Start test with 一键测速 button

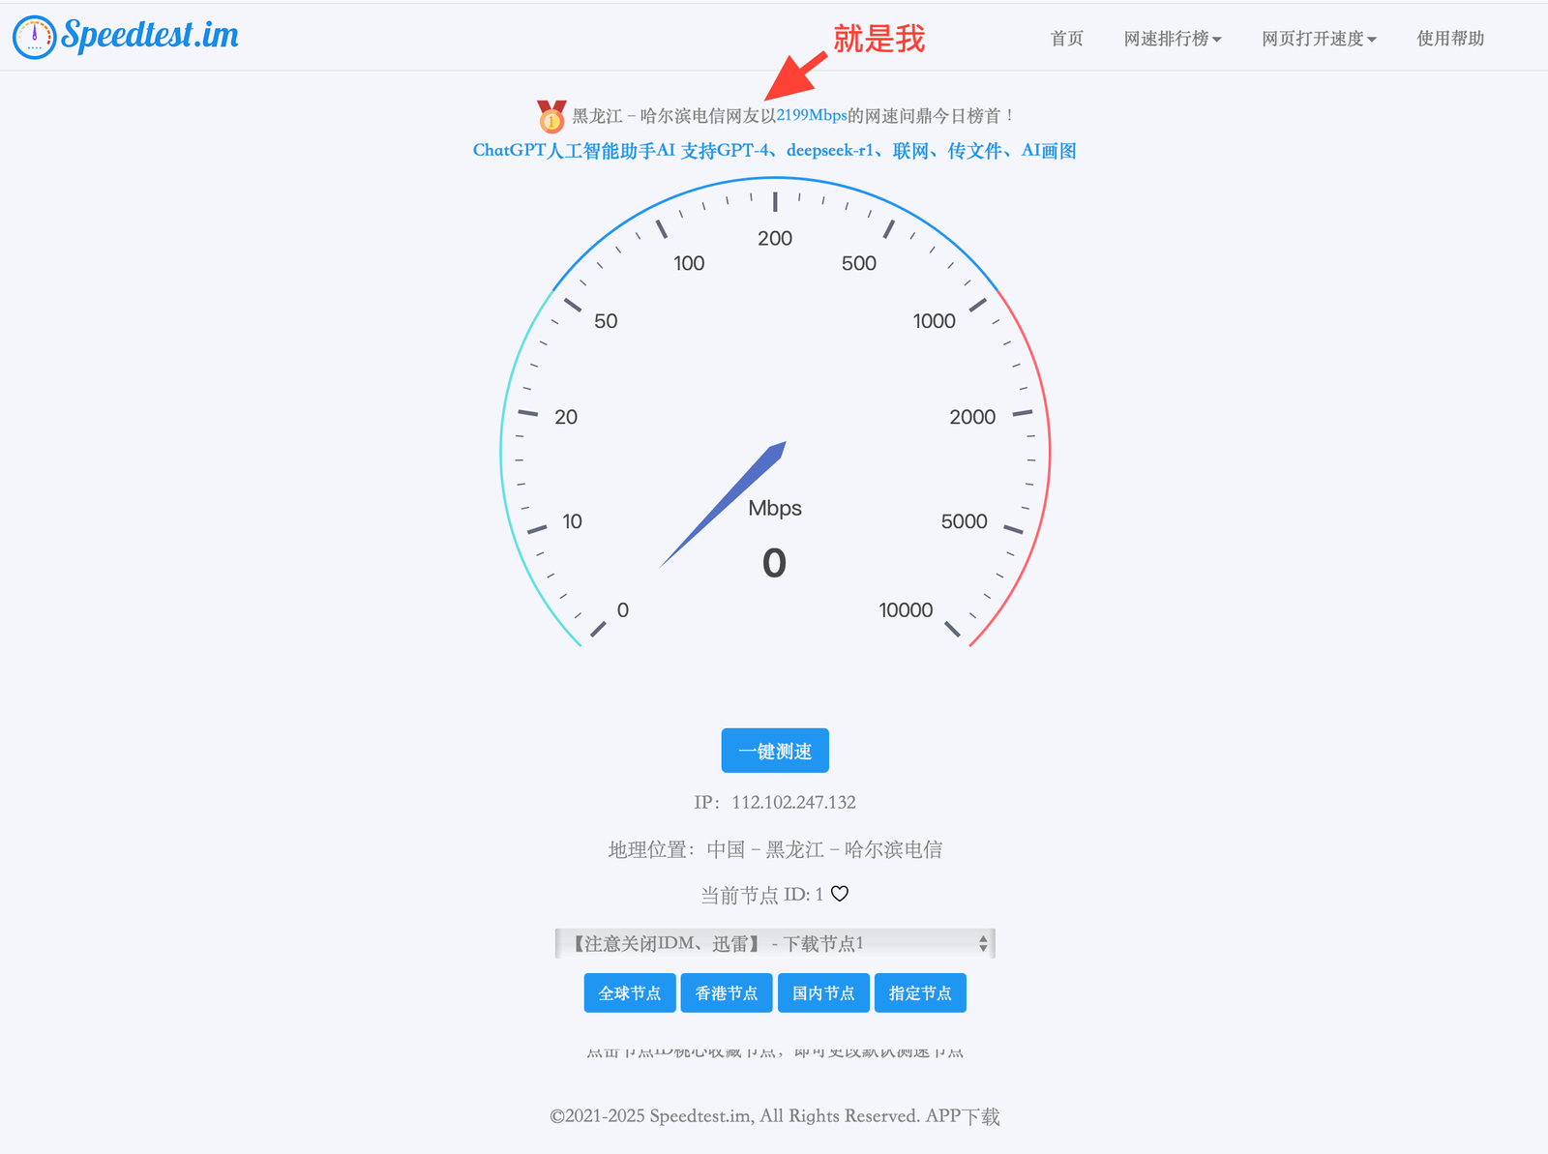point(775,751)
